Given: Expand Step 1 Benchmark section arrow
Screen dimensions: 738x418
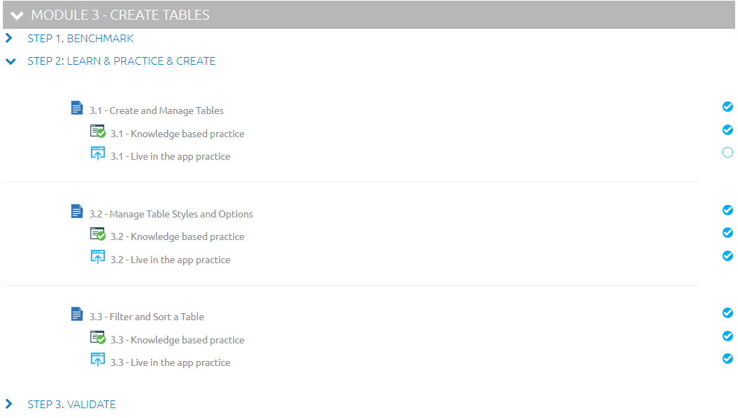Looking at the screenshot, I should [x=9, y=38].
